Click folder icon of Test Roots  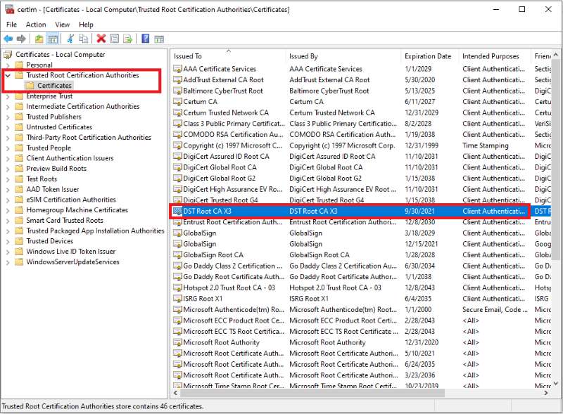point(19,179)
